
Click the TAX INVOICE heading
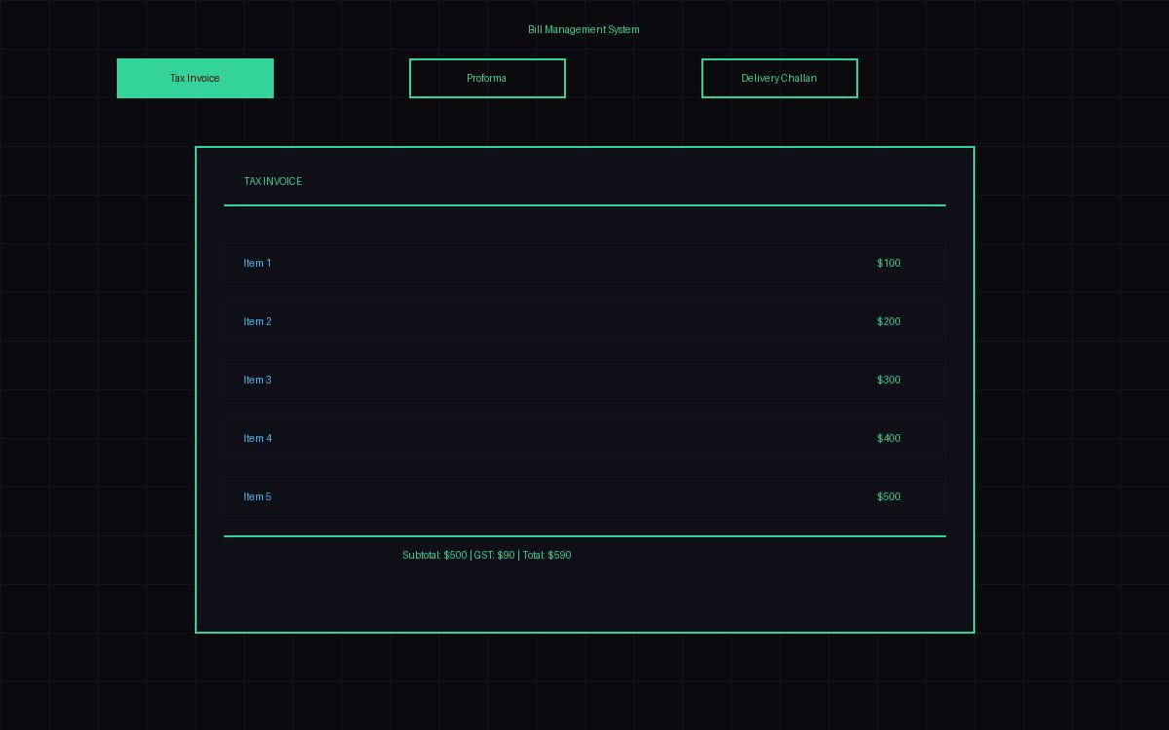point(273,181)
